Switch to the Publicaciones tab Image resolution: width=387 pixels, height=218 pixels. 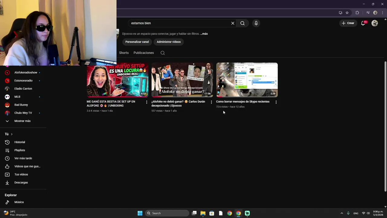coord(144,53)
